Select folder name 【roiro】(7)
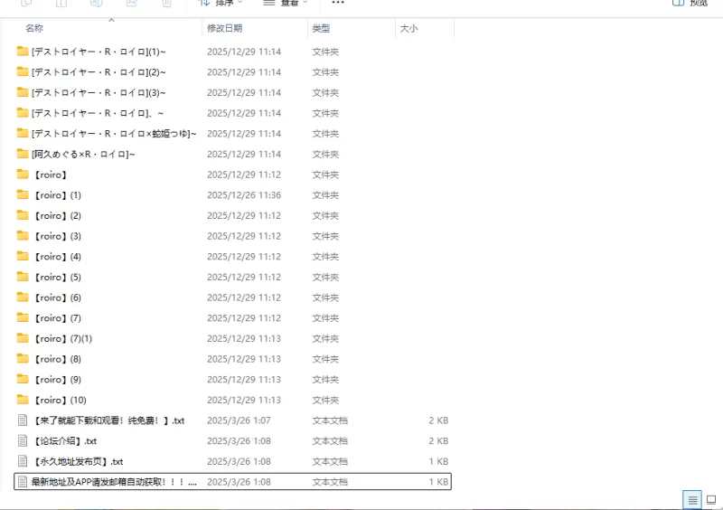 point(58,318)
